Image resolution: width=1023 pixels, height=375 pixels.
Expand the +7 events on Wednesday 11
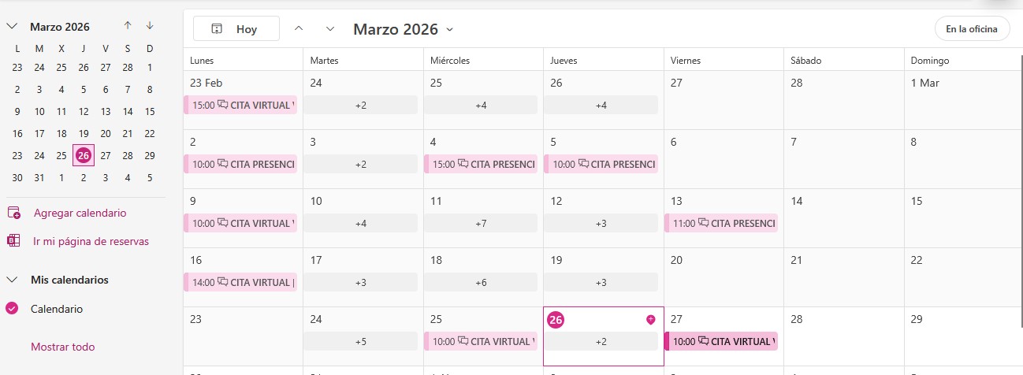point(481,223)
